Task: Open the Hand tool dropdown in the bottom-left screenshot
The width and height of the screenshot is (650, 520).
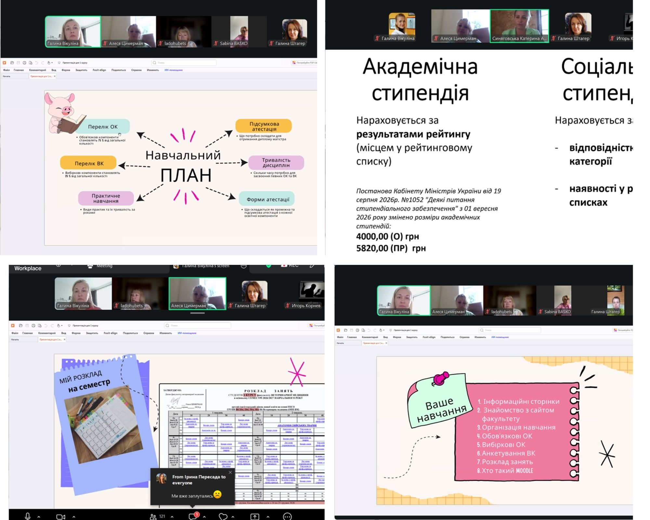Action: coord(62,325)
